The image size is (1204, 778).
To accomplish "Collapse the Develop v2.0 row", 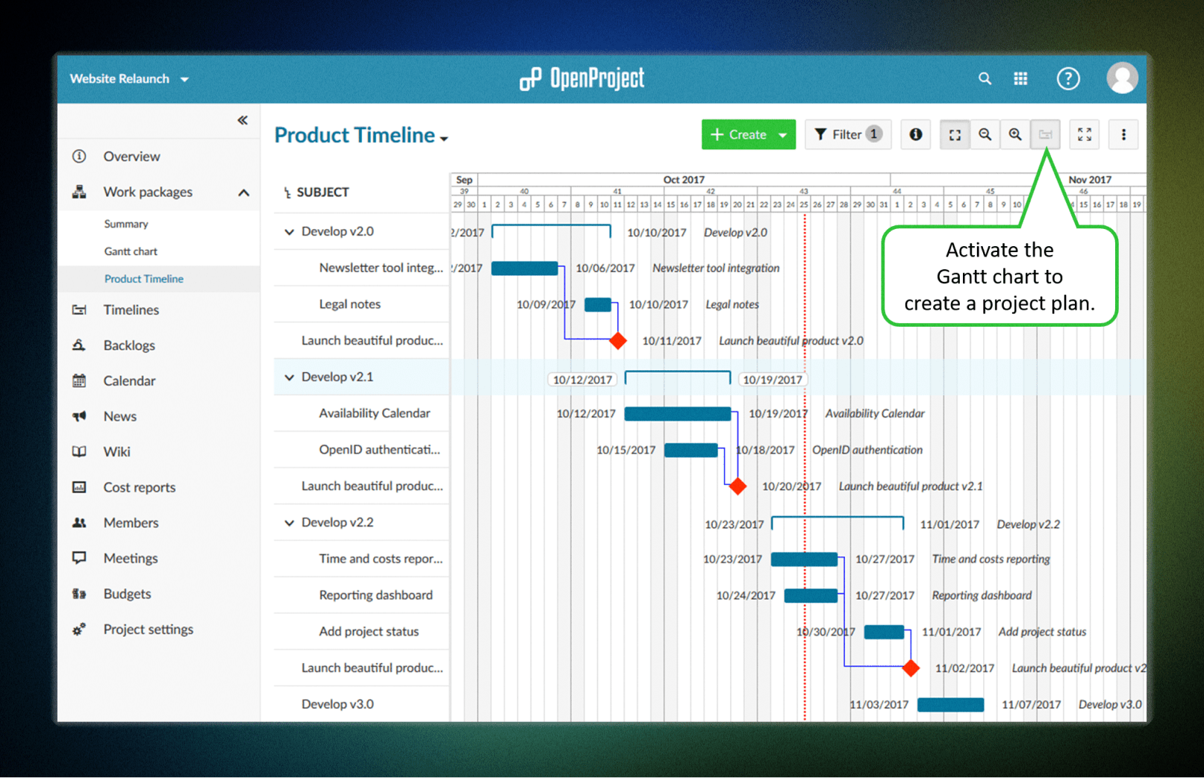I will tap(290, 232).
